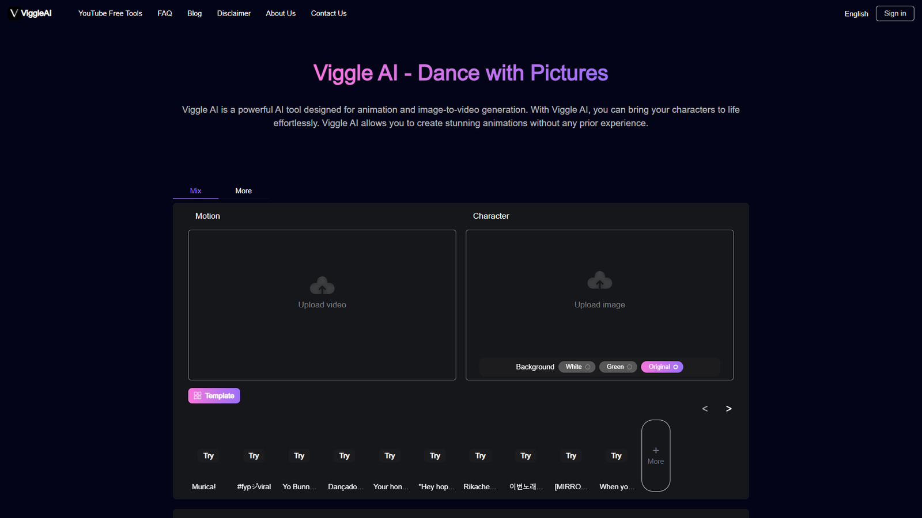Click the Rikache... template title

tap(480, 487)
